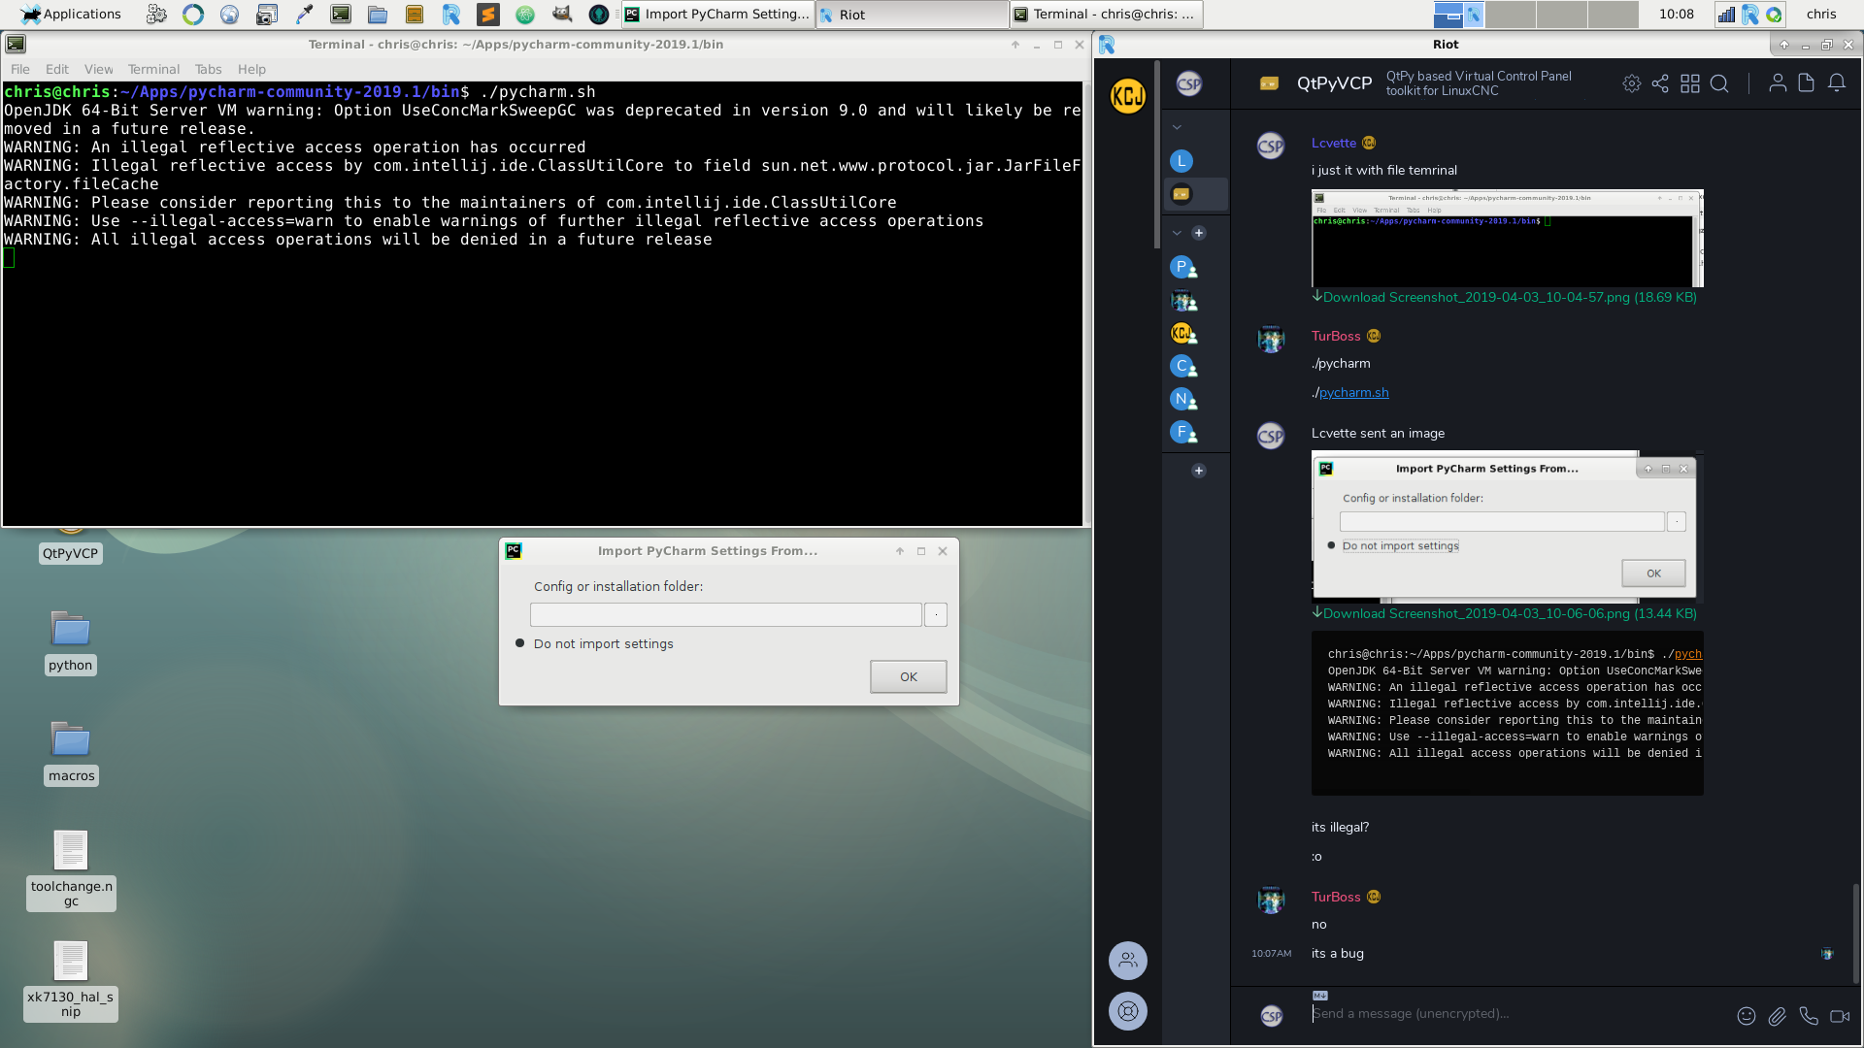Collapse the People section chevron

(1177, 233)
